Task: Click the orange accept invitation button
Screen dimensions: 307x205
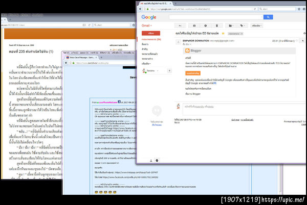Action: pos(193,73)
